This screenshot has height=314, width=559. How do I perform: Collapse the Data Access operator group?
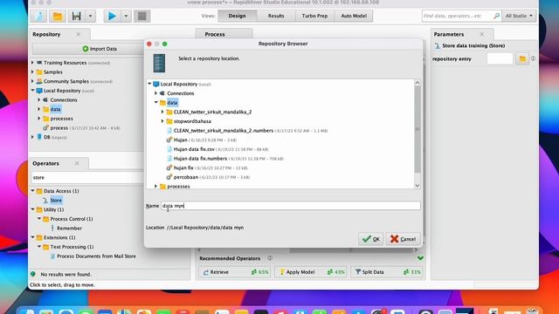[33, 191]
